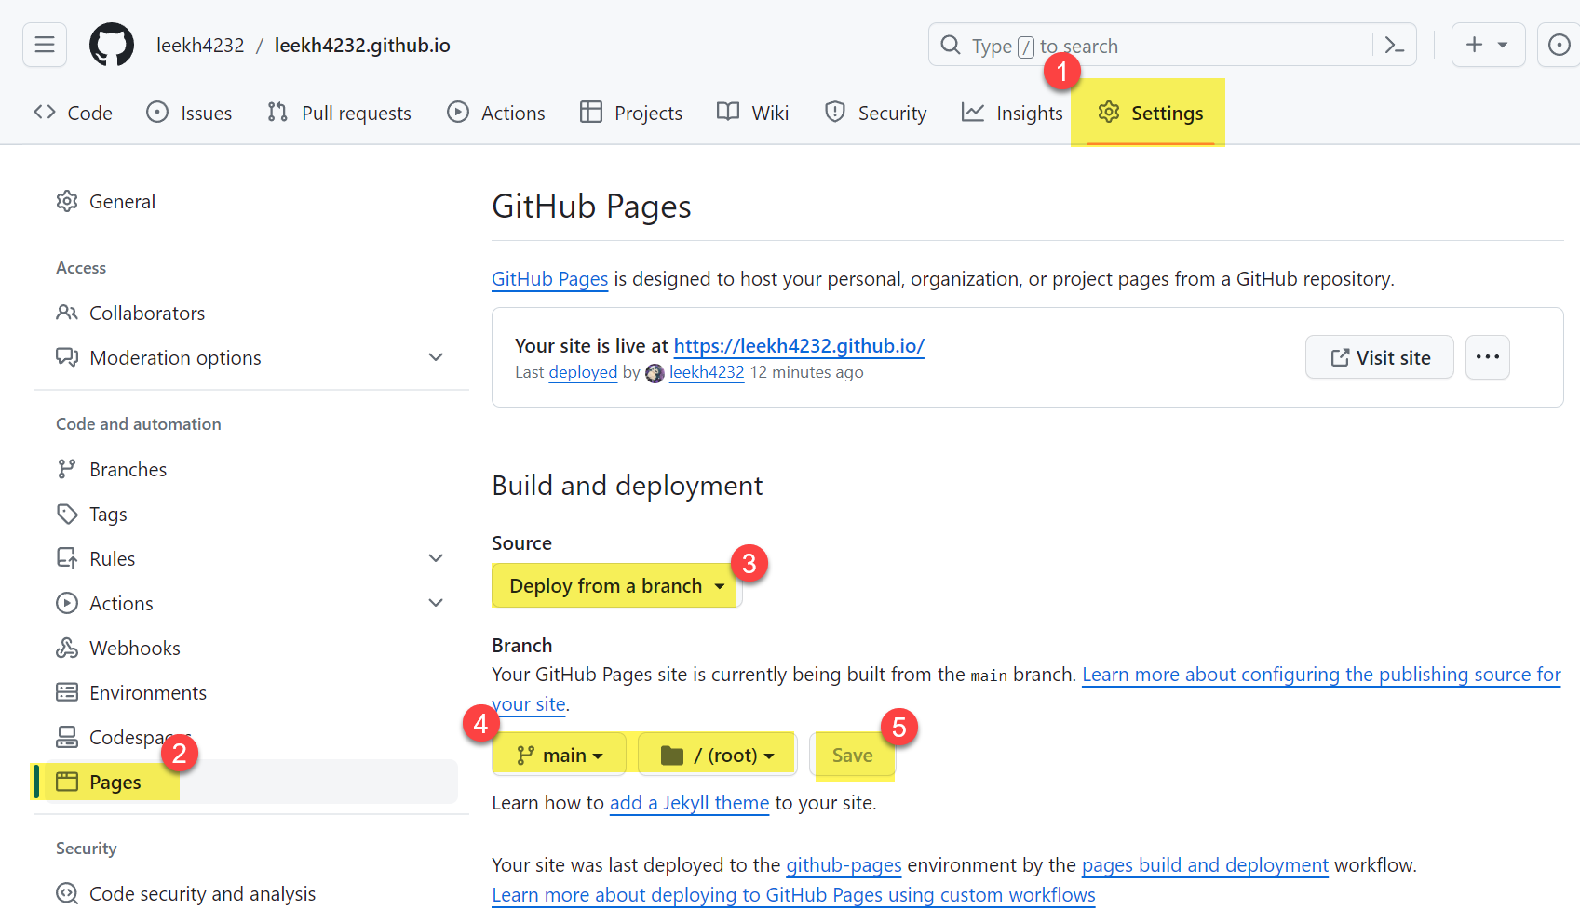Open the Security tab
This screenshot has width=1580, height=923.
[876, 113]
